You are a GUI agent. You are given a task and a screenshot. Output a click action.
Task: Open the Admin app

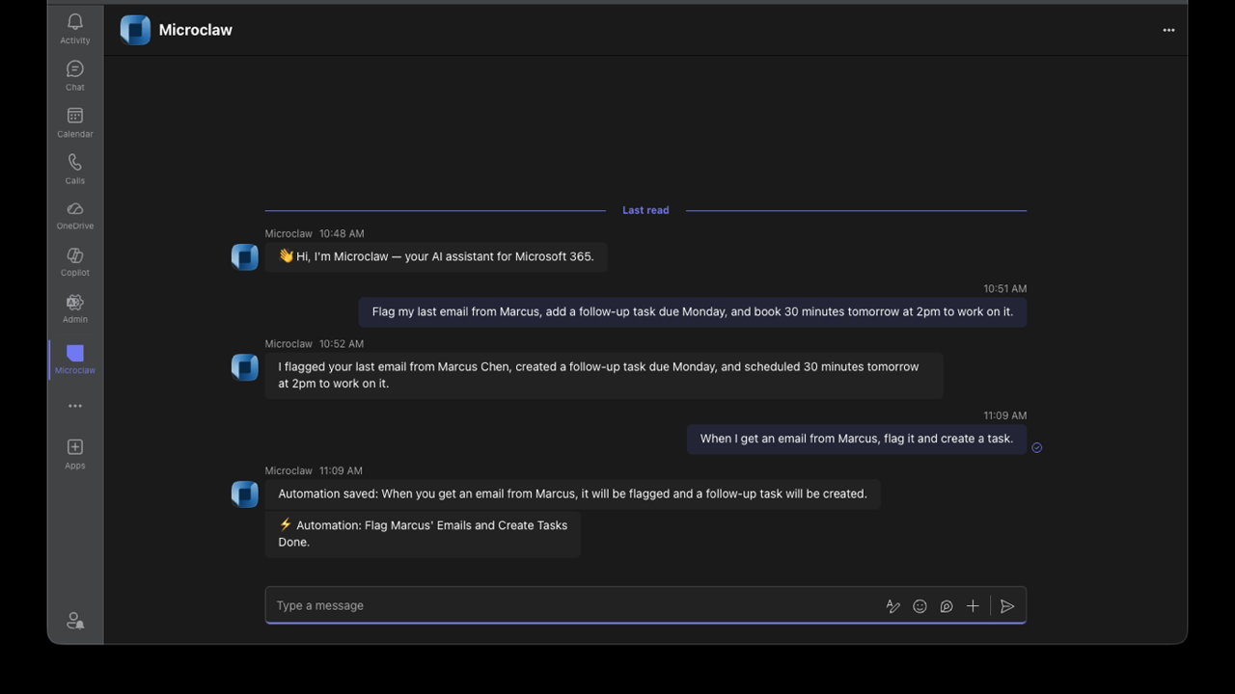(75, 308)
